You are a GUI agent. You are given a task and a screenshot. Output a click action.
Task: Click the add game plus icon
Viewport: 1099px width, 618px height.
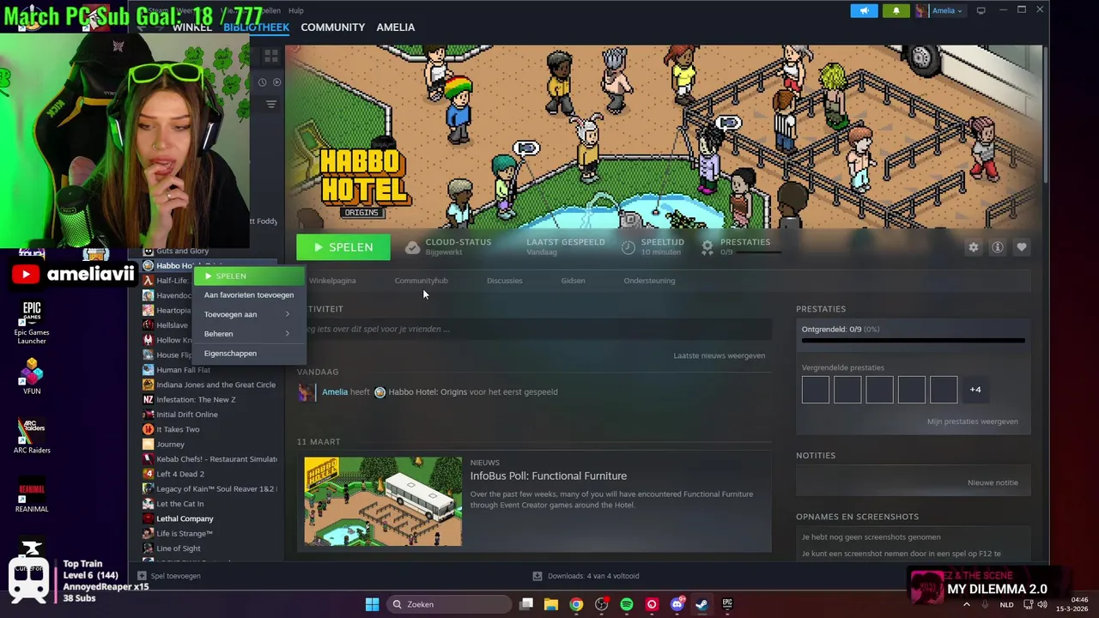click(142, 576)
